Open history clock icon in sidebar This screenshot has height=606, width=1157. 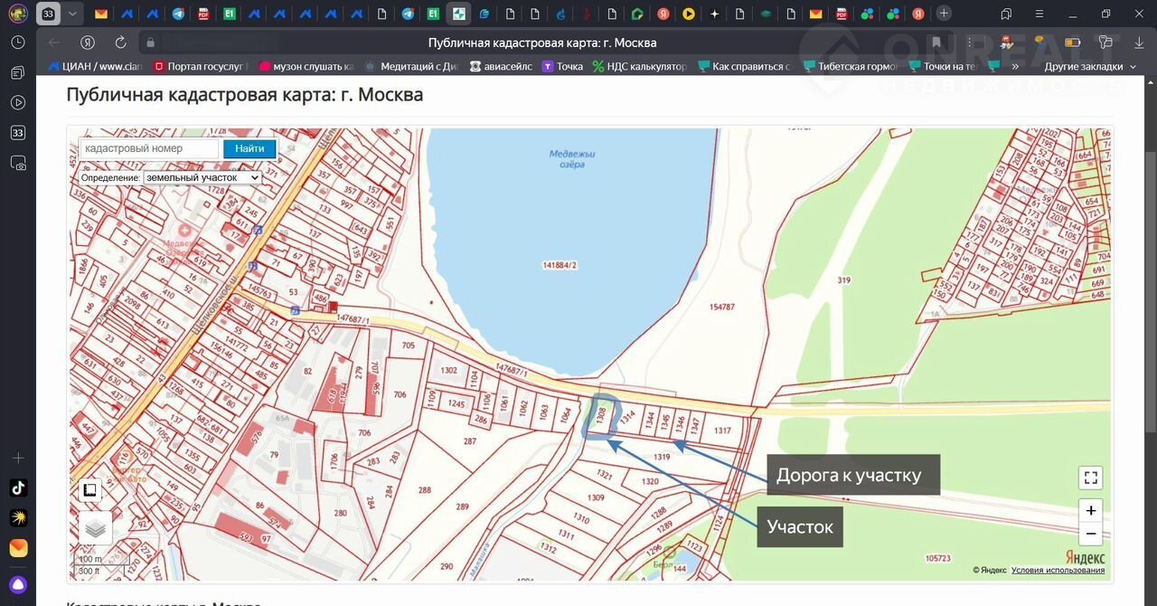point(18,43)
